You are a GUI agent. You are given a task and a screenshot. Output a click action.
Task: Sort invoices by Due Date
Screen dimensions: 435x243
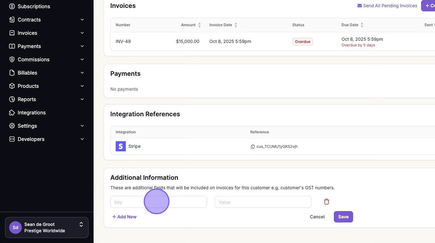coord(362,25)
